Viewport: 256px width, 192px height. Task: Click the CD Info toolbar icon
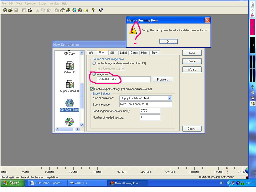[74, 10]
